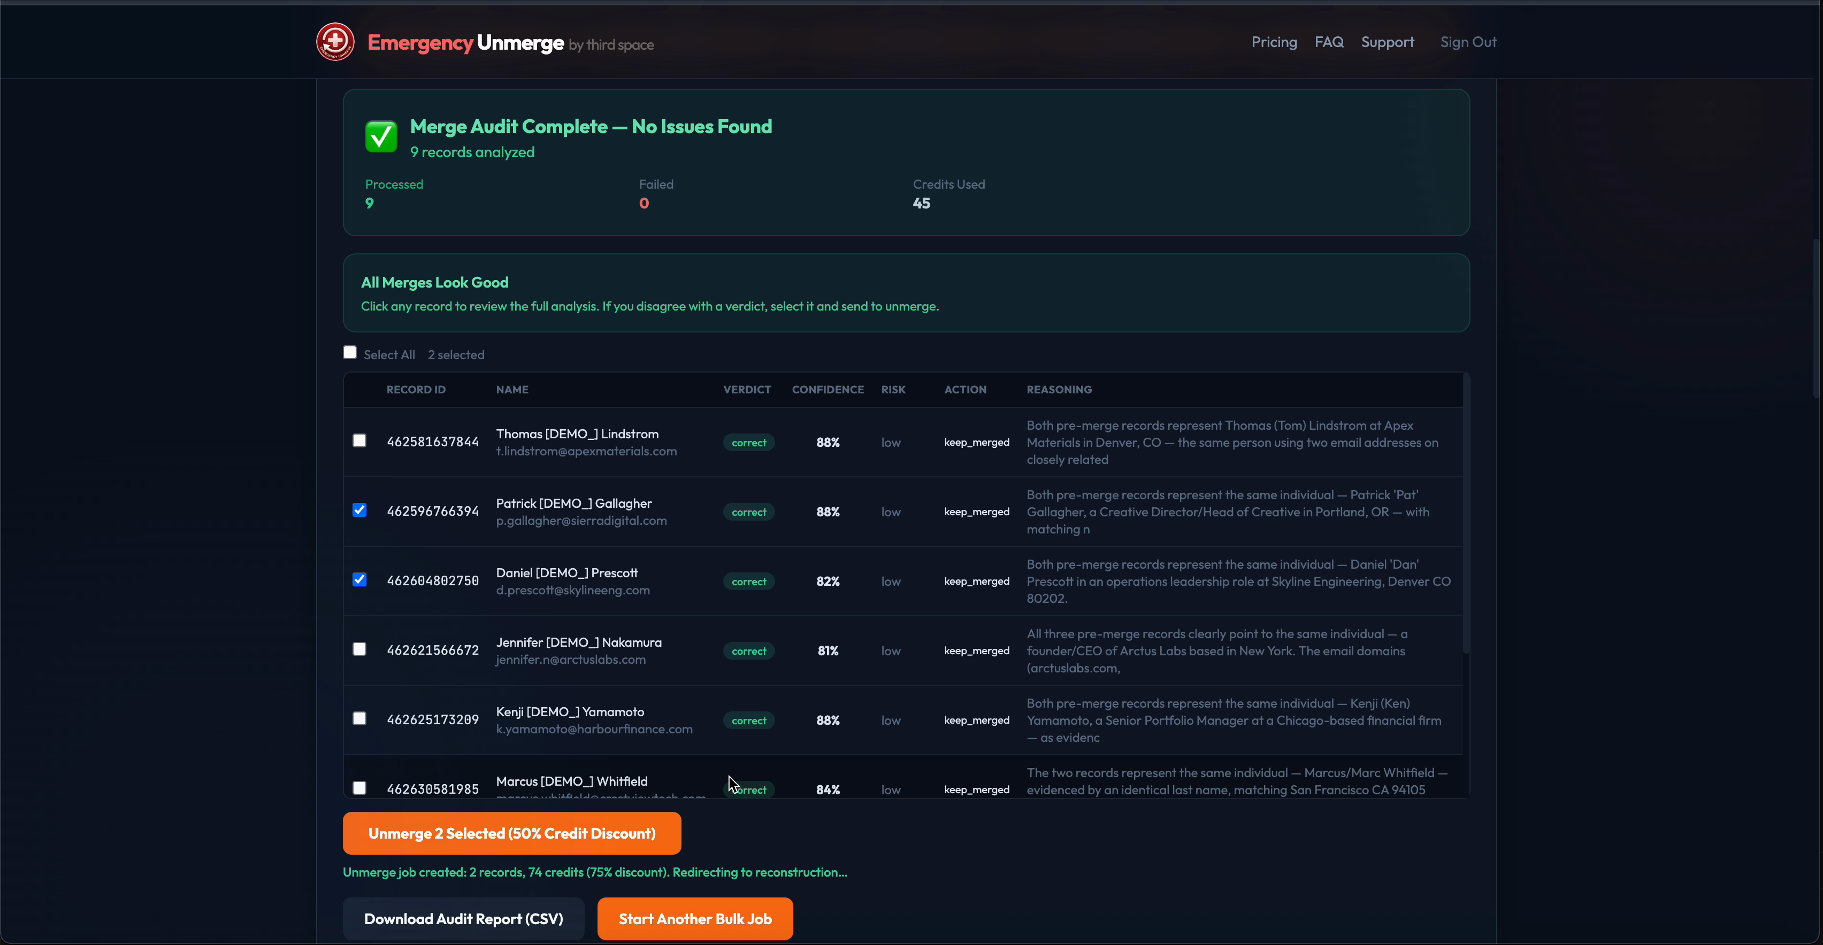This screenshot has height=945, width=1823.
Task: Click record ID 462596766394
Action: [x=433, y=512]
